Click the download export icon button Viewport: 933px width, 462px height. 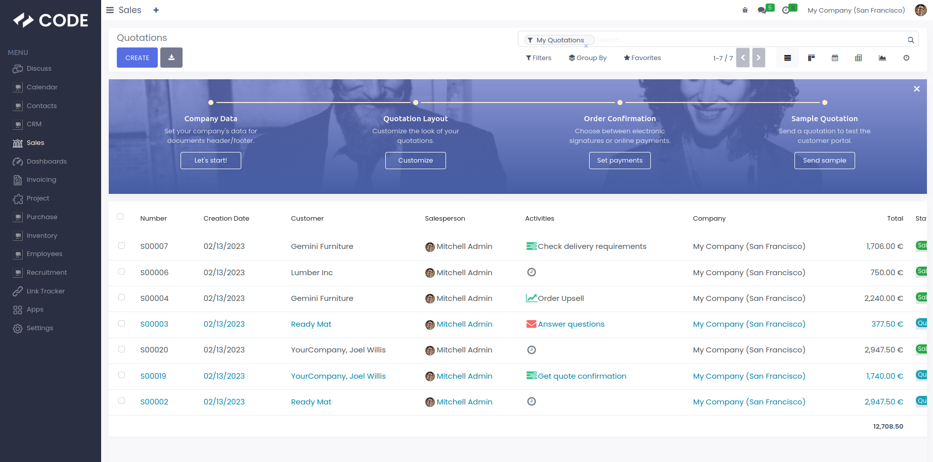(x=171, y=58)
